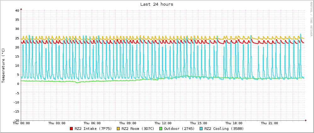Image resolution: width=314 pixels, height=133 pixels.
Task: Select the 'RZ2 Room (3D7C)' legend label
Action: point(138,129)
